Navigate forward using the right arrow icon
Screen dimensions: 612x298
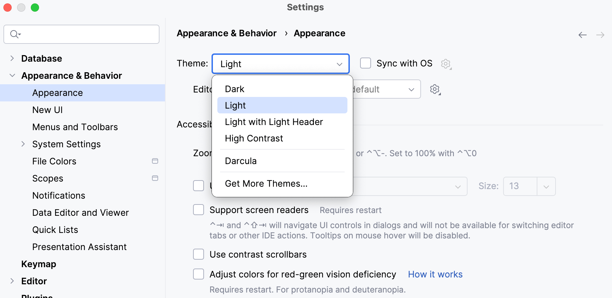point(601,35)
